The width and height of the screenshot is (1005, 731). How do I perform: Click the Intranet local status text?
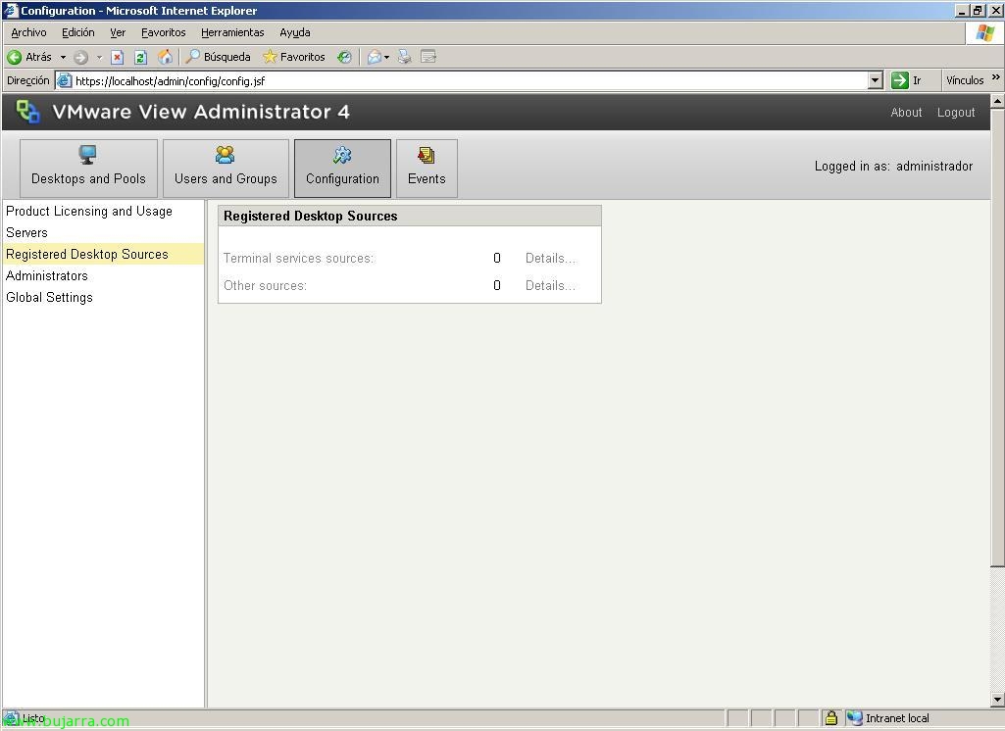(x=897, y=718)
